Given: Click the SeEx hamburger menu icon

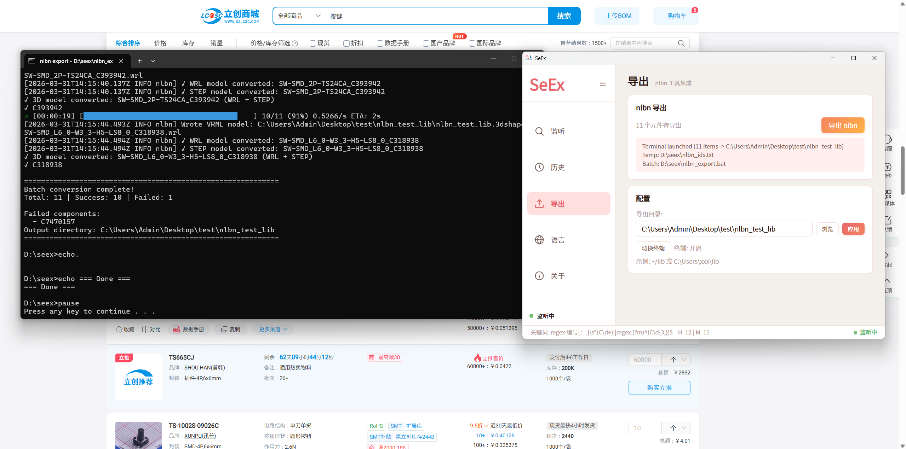Looking at the screenshot, I should pos(602,84).
